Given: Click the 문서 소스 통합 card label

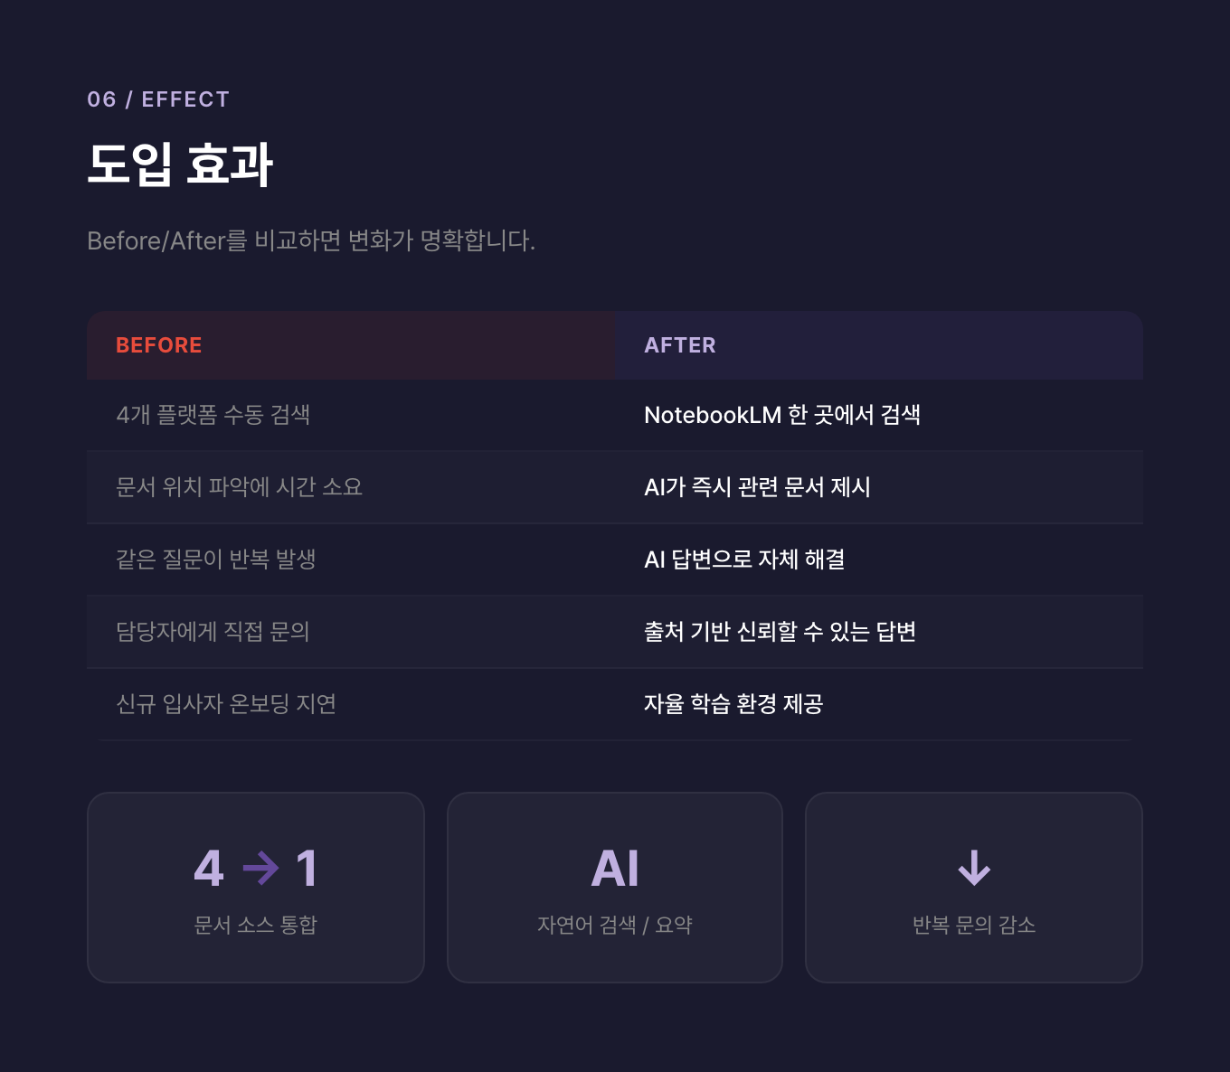Looking at the screenshot, I should 256,925.
